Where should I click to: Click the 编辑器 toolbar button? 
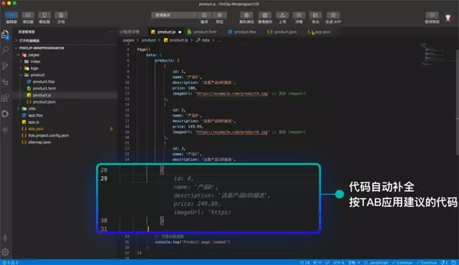pos(11,18)
